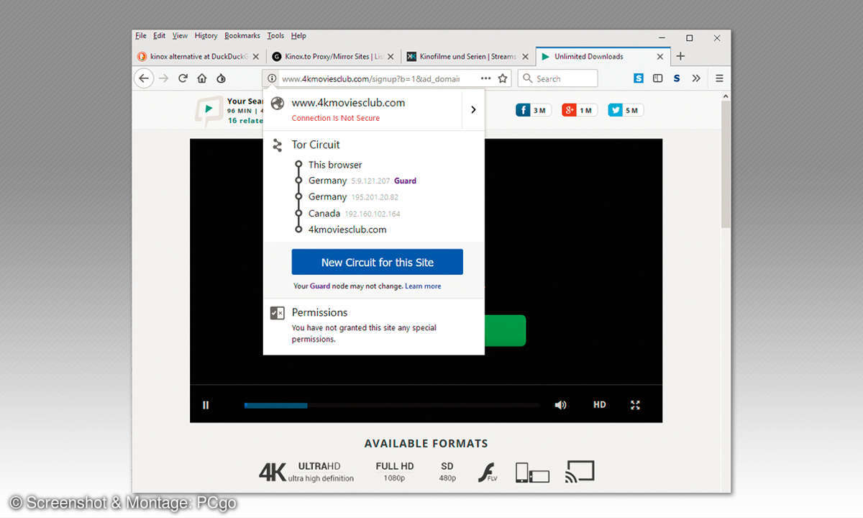Enter fullscreen video mode
863x518 pixels.
(x=635, y=405)
